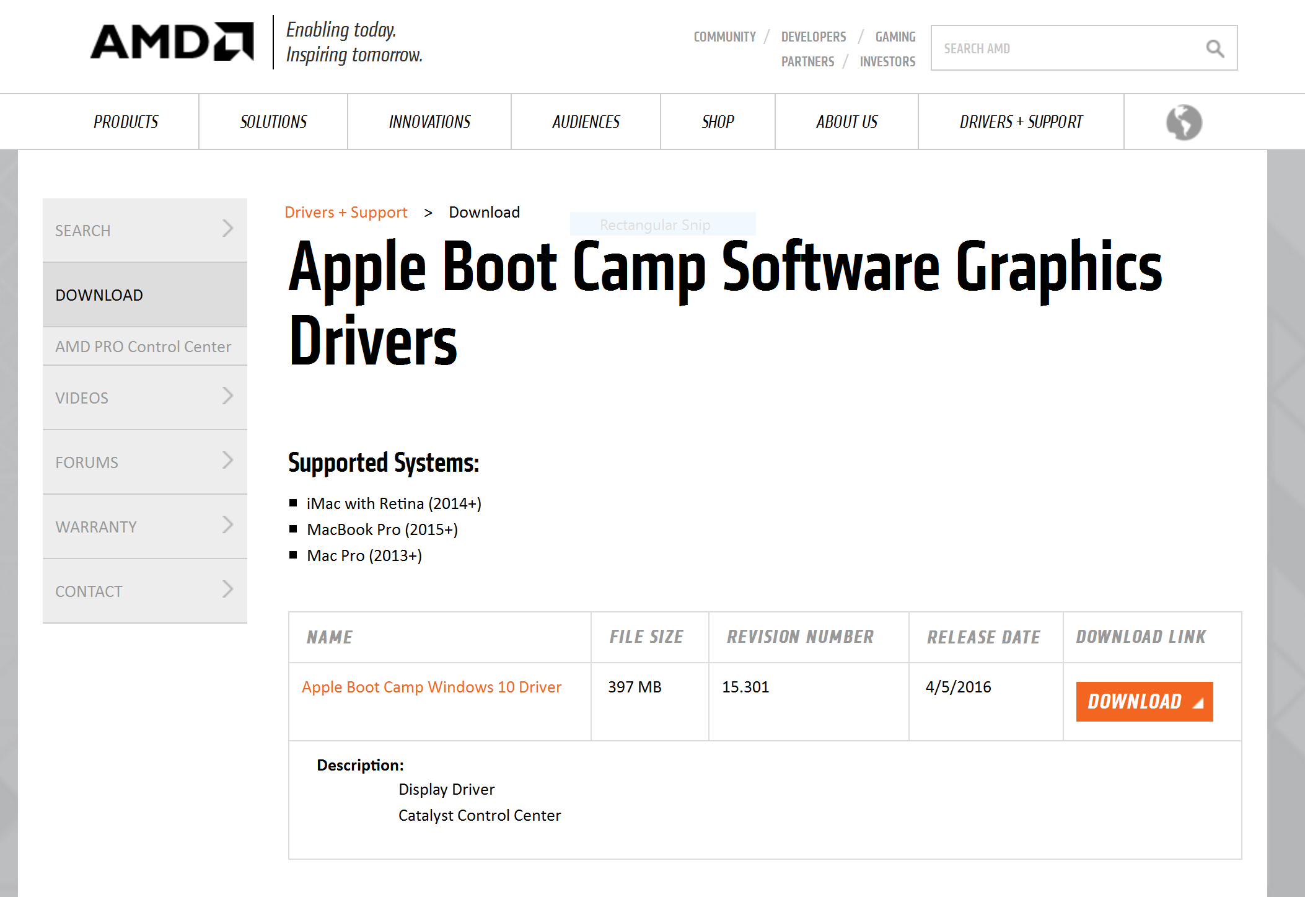This screenshot has width=1305, height=897.
Task: Go to Drivers + Support breadcrumb
Action: pyautogui.click(x=346, y=213)
